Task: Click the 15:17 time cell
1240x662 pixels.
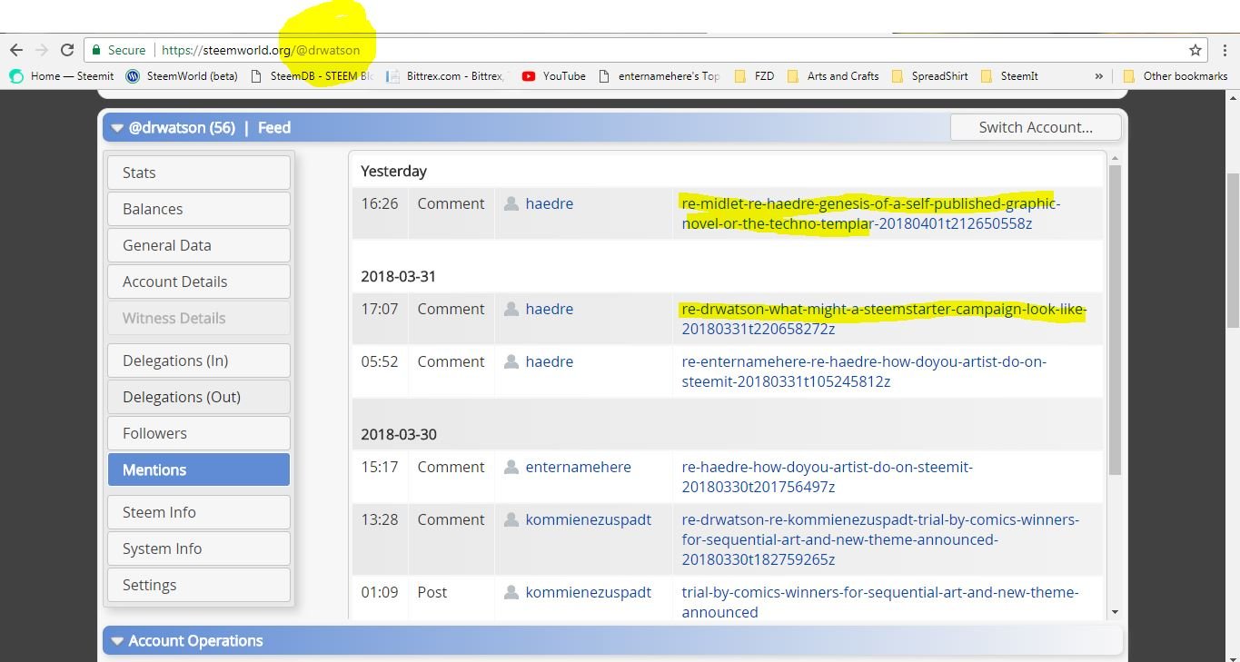Action: [x=380, y=467]
